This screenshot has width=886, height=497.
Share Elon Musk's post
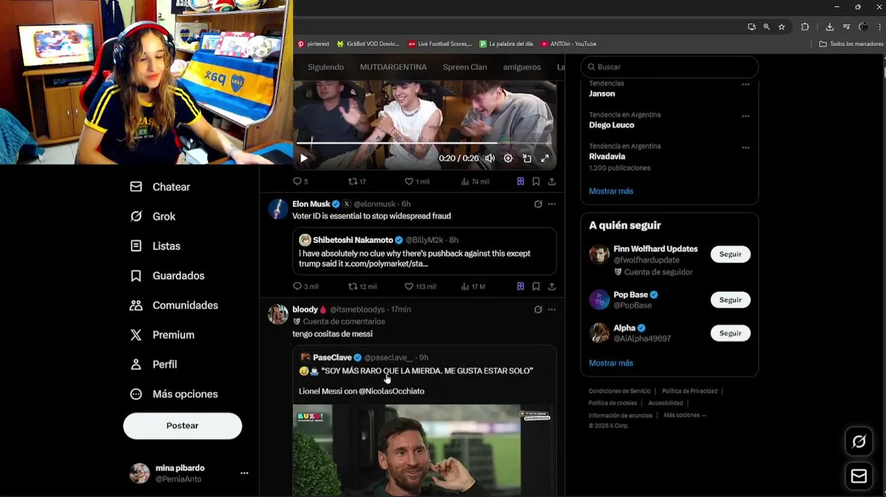552,286
